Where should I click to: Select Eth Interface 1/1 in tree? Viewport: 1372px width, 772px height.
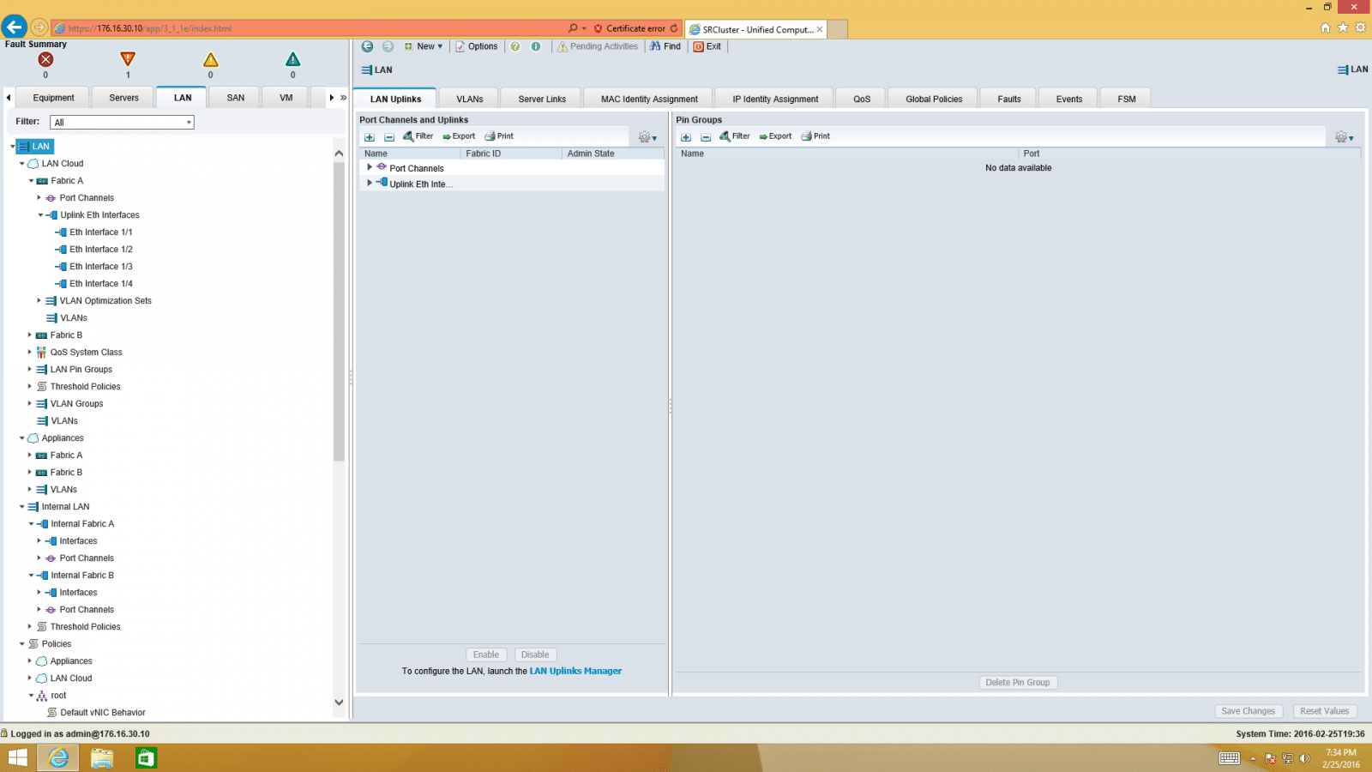100,232
